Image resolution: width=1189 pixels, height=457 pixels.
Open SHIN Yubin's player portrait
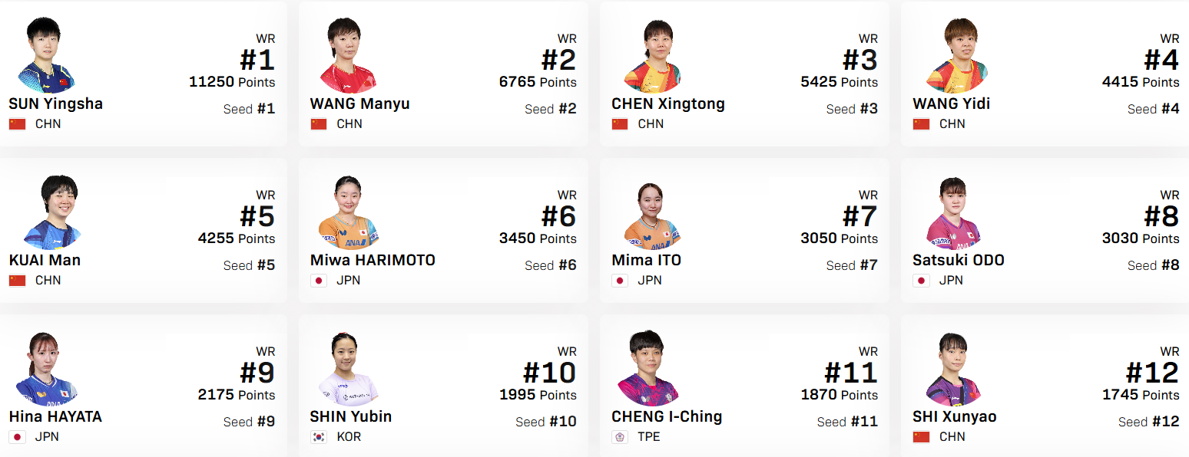347,369
